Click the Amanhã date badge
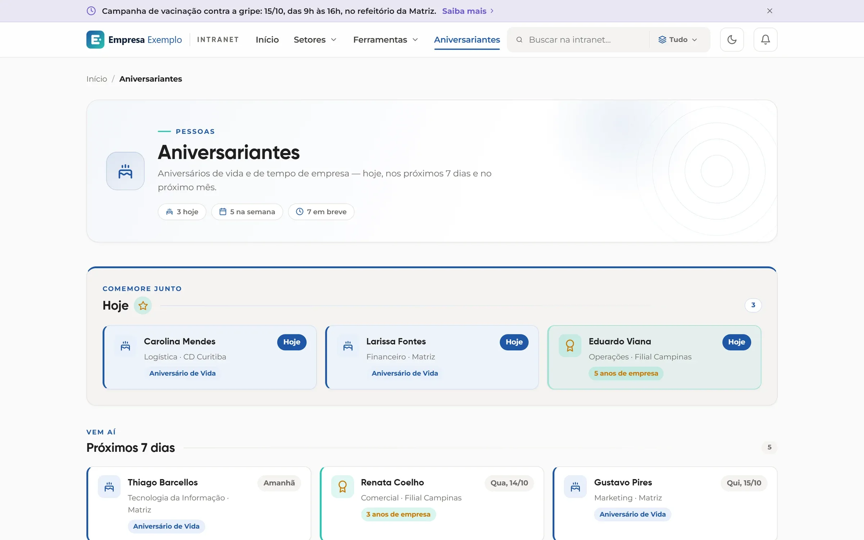 279,483
